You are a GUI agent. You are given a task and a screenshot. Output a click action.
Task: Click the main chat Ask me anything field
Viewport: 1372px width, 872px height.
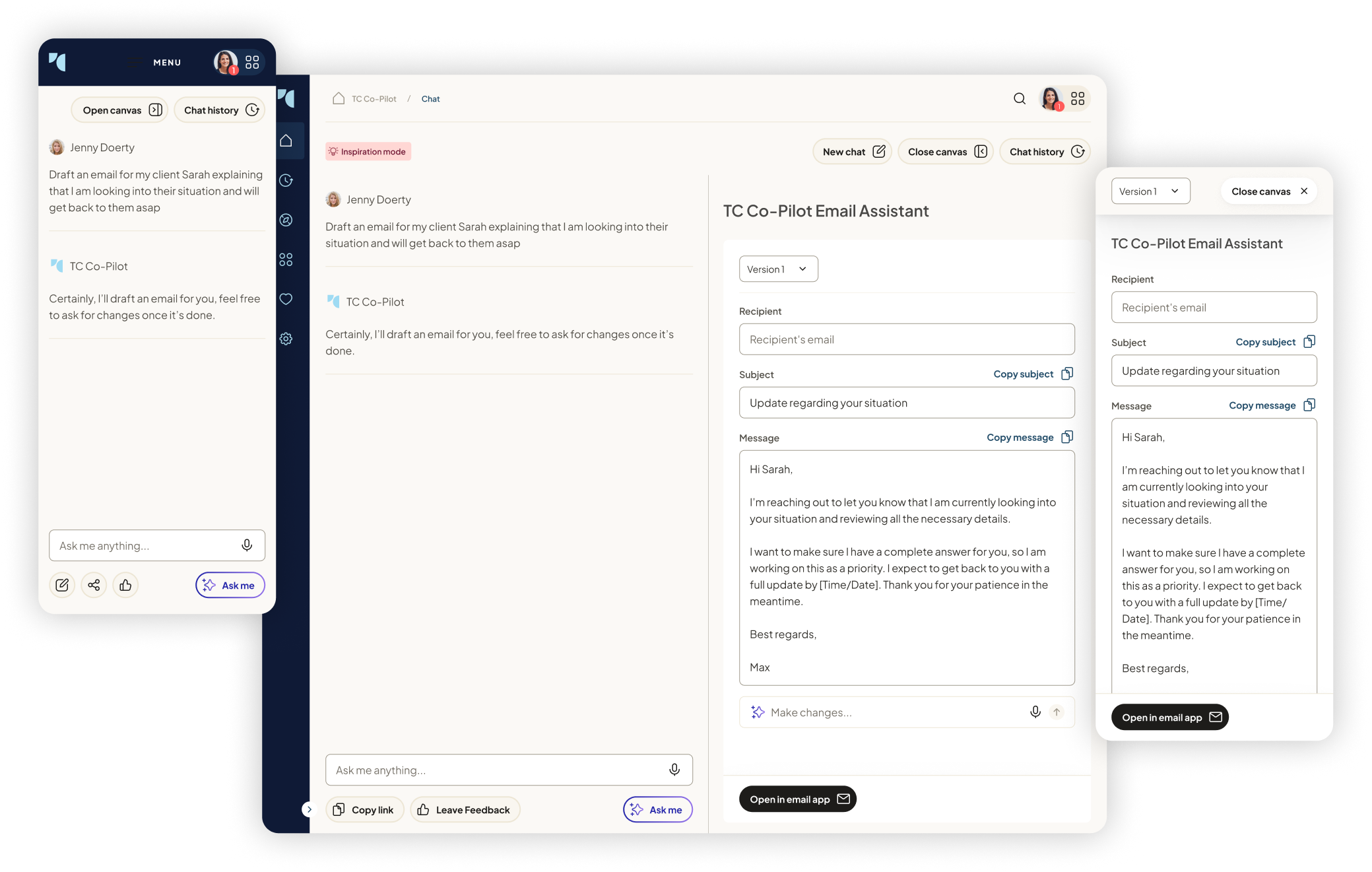pos(509,770)
